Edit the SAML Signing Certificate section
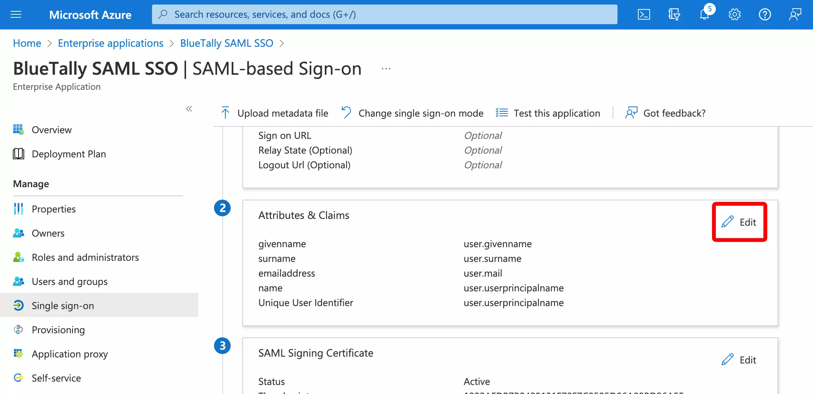The height and width of the screenshot is (394, 813). [x=739, y=360]
